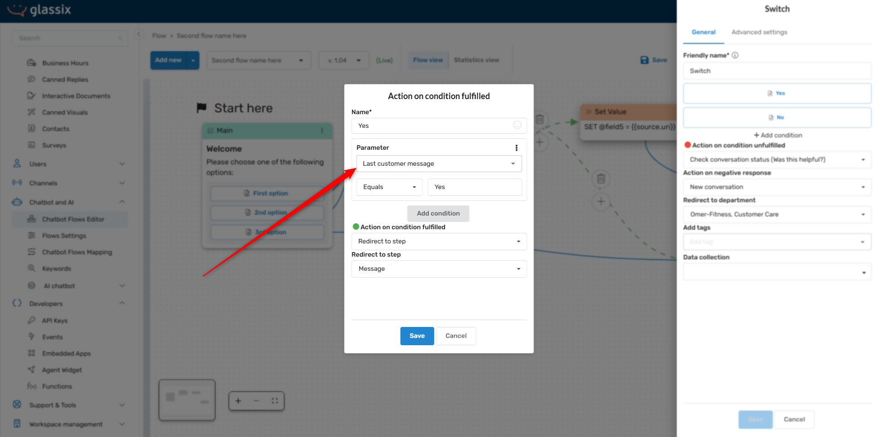878x437 pixels.
Task: Click the No condition box in Switch panel
Action: click(x=777, y=117)
